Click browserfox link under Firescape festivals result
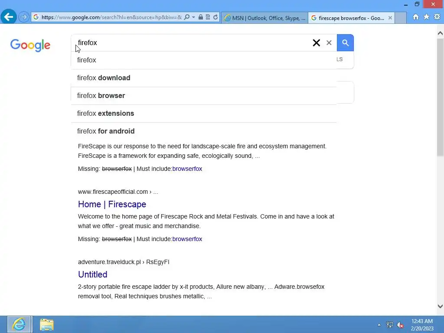Viewport: 444px width, 333px height. click(x=187, y=239)
